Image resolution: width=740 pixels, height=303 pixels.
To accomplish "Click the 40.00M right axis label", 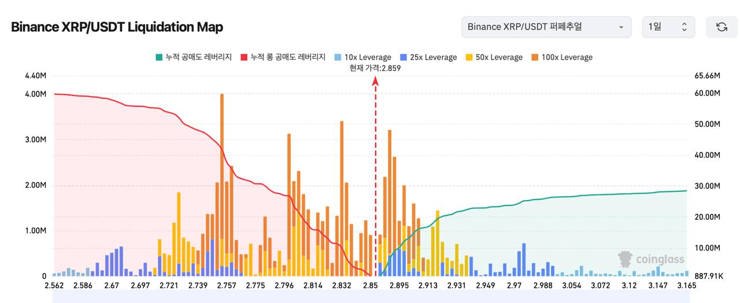I will [x=707, y=155].
